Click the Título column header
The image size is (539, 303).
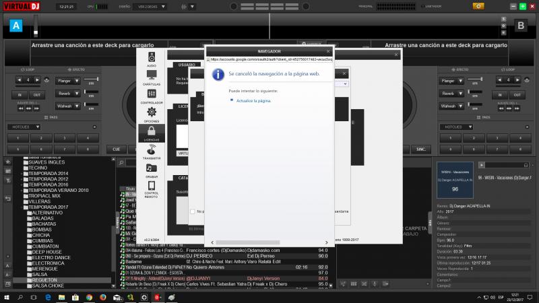point(130,189)
